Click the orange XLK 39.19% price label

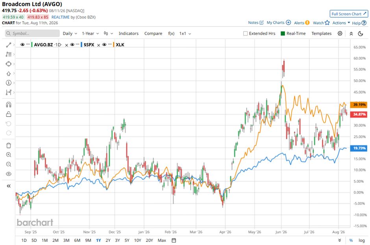(x=359, y=105)
